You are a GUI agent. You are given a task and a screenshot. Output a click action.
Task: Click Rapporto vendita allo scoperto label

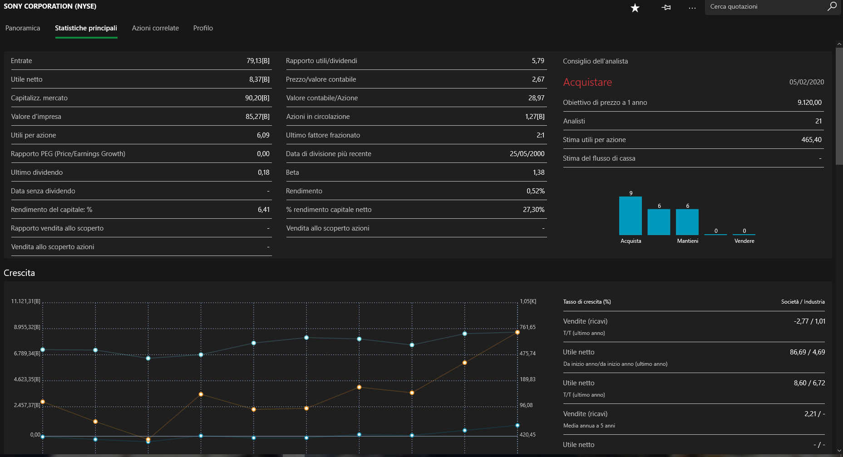57,228
